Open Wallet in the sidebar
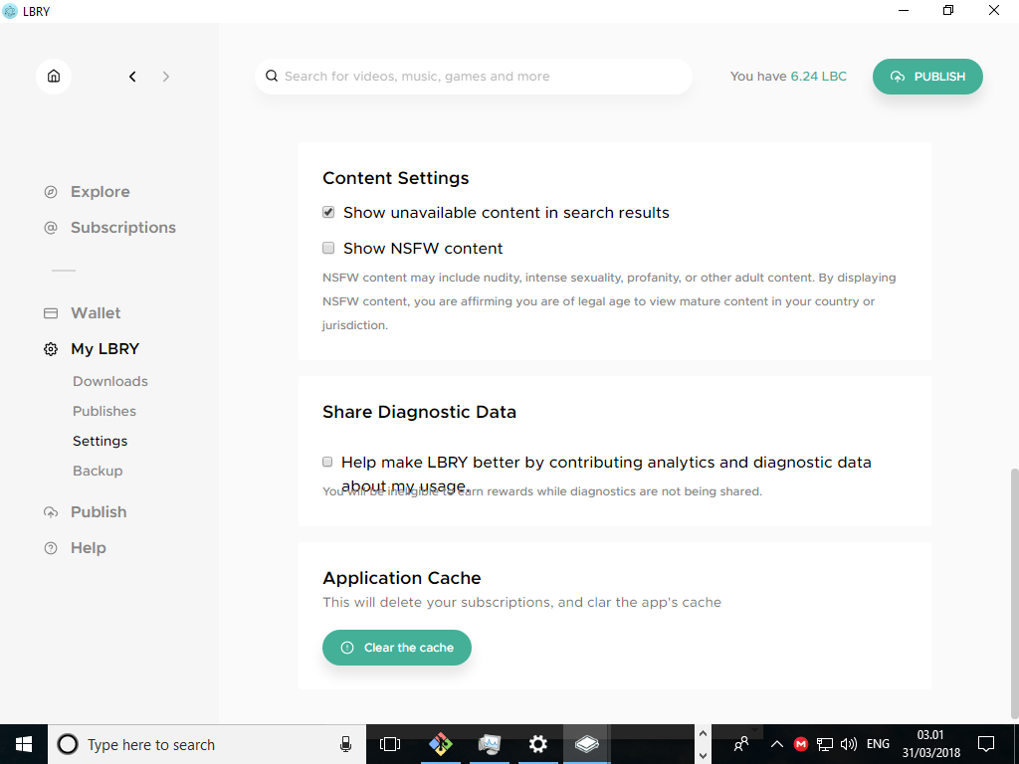The image size is (1019, 764). [x=96, y=313]
